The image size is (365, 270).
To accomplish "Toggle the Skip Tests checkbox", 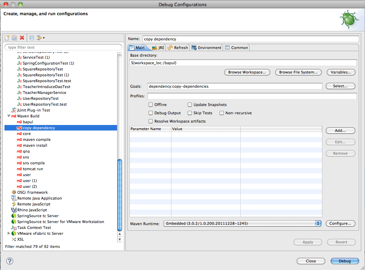I will [x=190, y=113].
